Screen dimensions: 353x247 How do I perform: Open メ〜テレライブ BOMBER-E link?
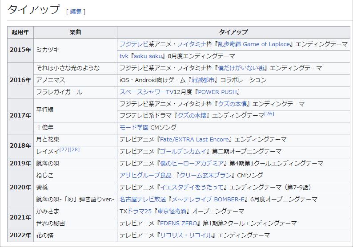click(x=208, y=199)
